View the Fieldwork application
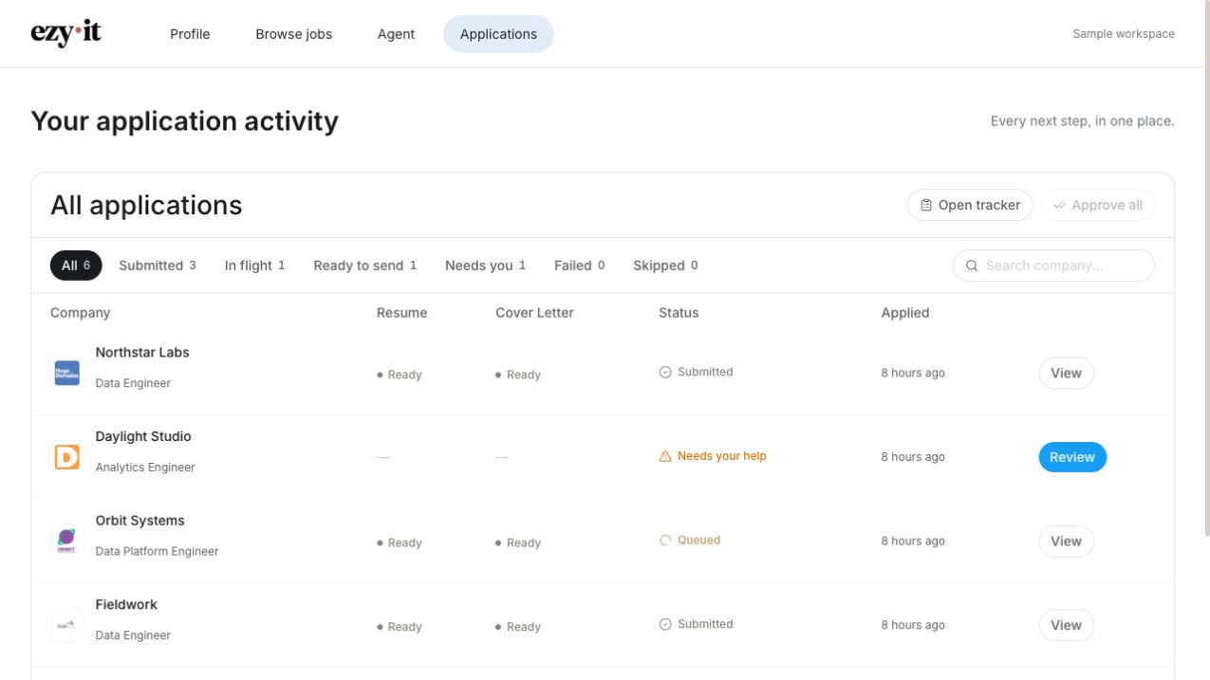1210x680 pixels. click(x=1066, y=625)
